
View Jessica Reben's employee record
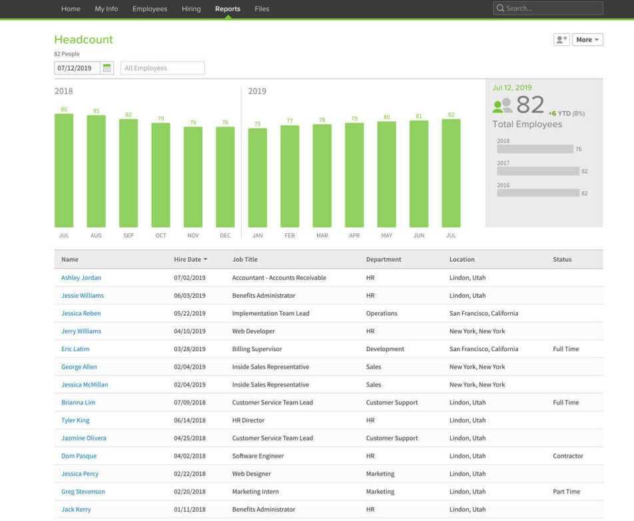tap(81, 313)
